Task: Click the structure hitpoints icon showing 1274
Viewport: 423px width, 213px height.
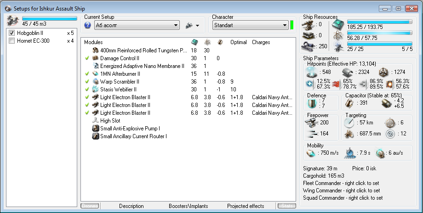Action: 383,72
